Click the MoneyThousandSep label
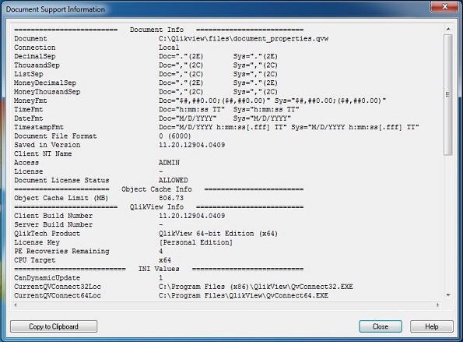Viewport: 463px width, 342px height. point(47,92)
